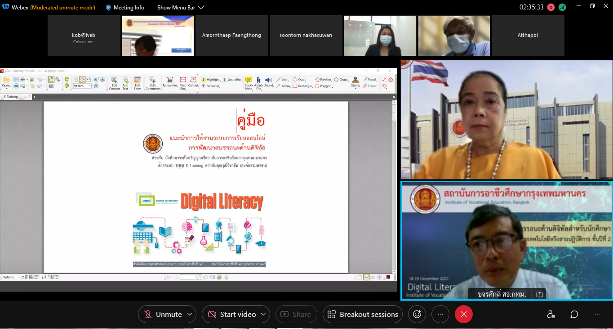Unmute the microphone
The width and height of the screenshot is (613, 329).
click(x=163, y=314)
